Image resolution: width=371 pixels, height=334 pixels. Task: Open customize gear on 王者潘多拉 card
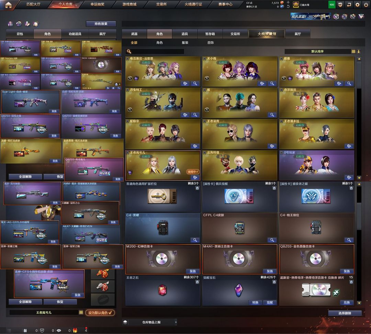click(x=349, y=146)
